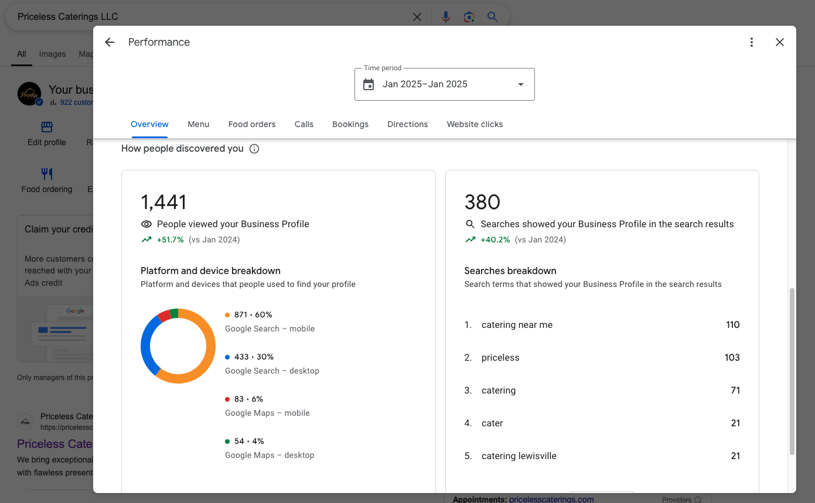Open the pricelesscaterings.com appointments link

pyautogui.click(x=551, y=499)
